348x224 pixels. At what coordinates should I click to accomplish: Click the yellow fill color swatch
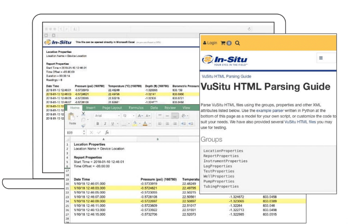click(134, 124)
